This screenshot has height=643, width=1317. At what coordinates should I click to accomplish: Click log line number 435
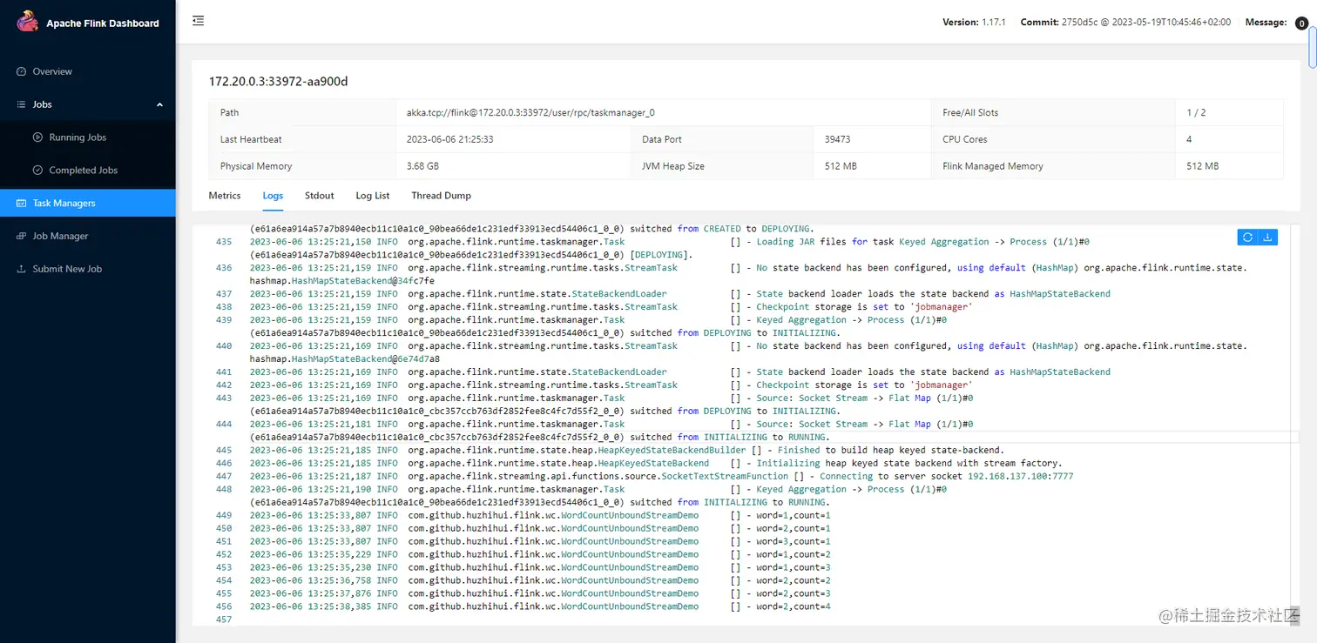point(224,242)
